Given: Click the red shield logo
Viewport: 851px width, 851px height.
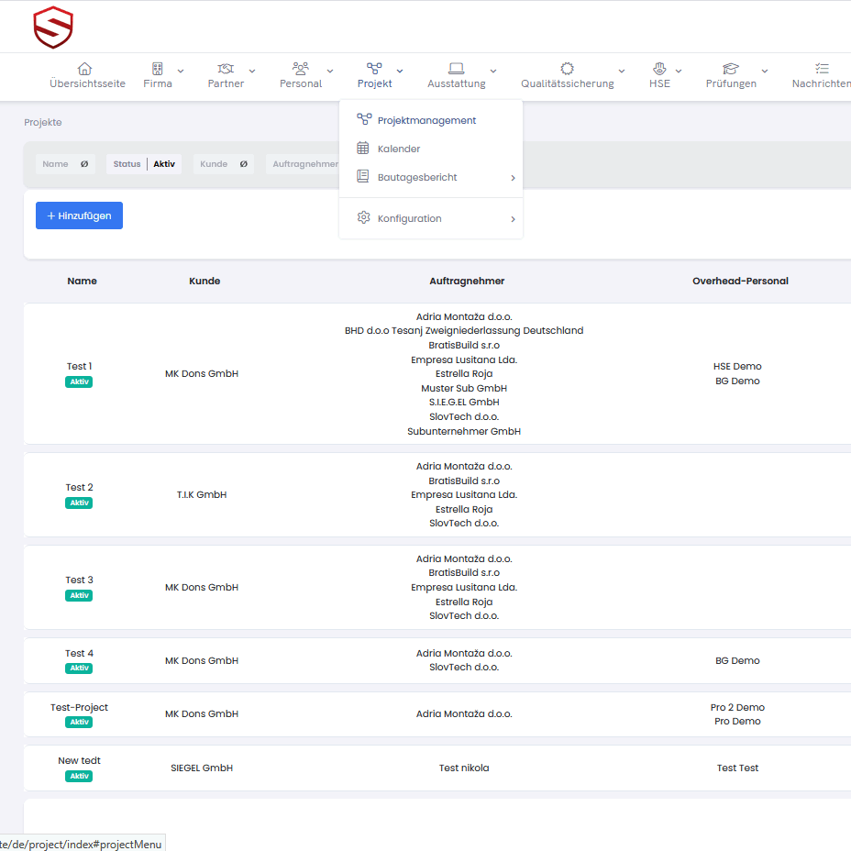Looking at the screenshot, I should [52, 28].
